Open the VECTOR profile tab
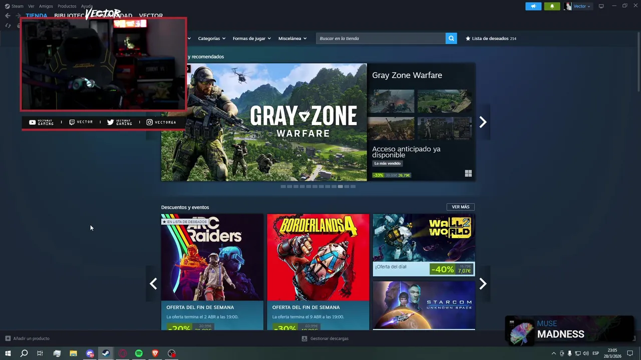The width and height of the screenshot is (641, 360). pos(151,15)
